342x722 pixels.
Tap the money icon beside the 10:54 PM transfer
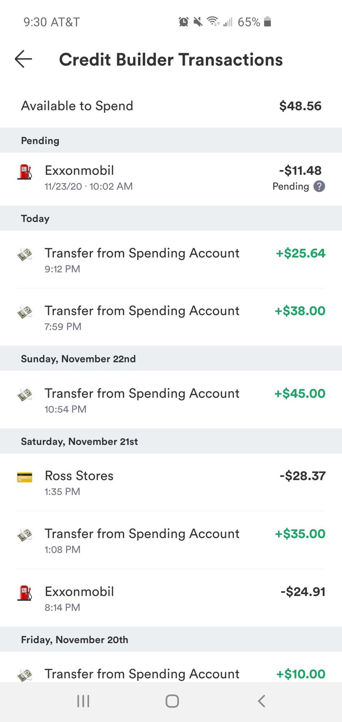[25, 395]
